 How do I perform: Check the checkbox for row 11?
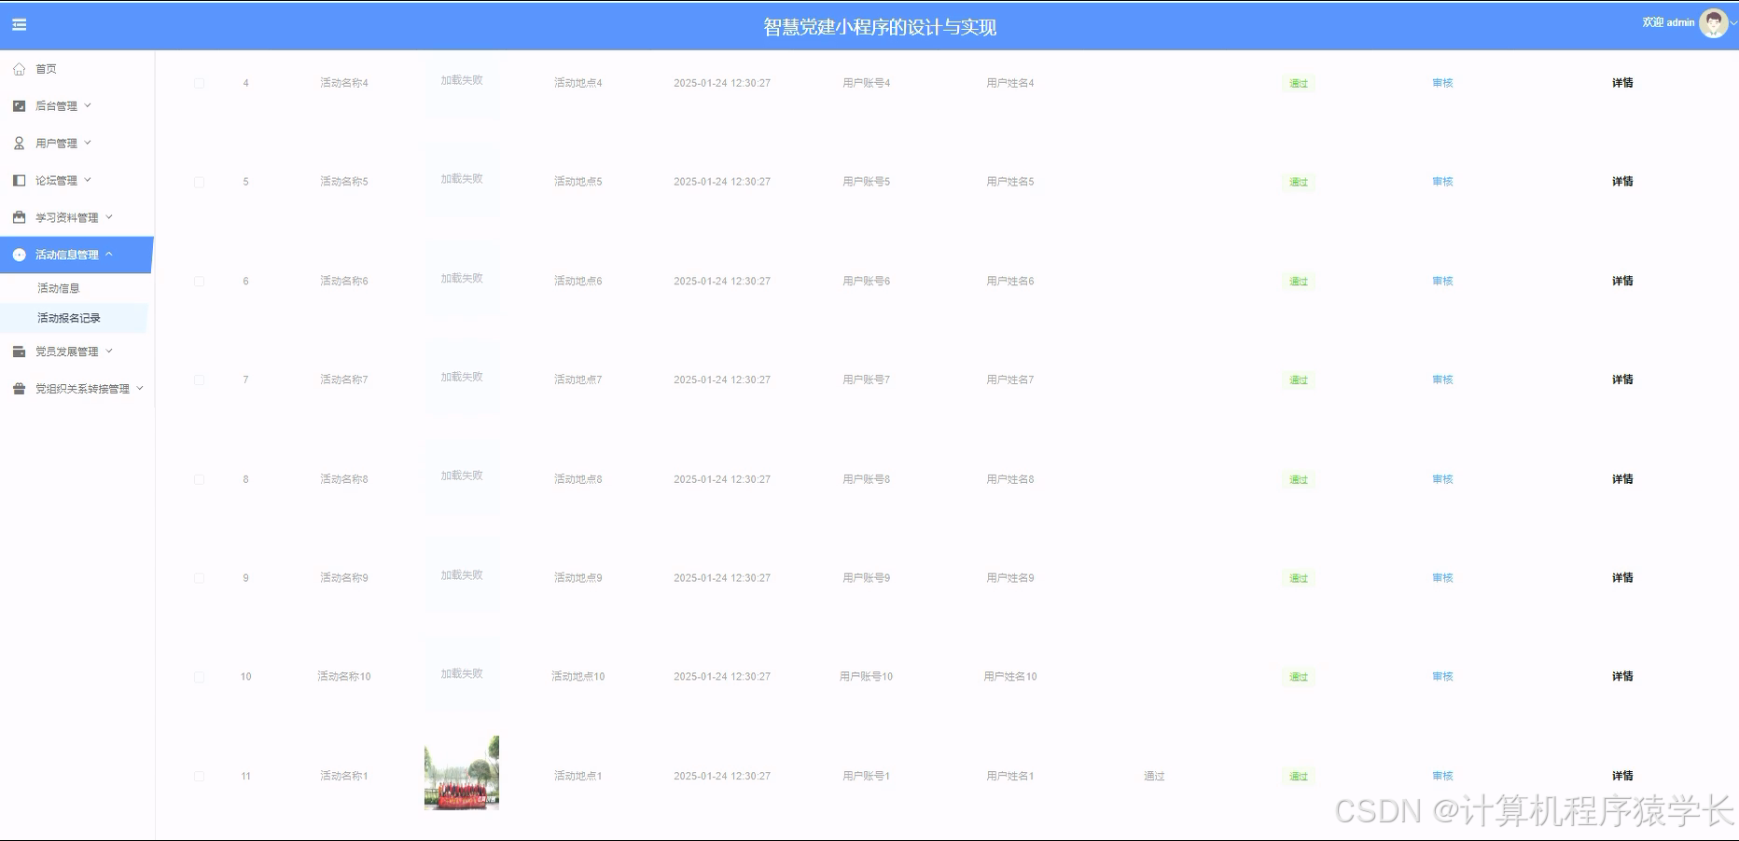click(x=199, y=776)
